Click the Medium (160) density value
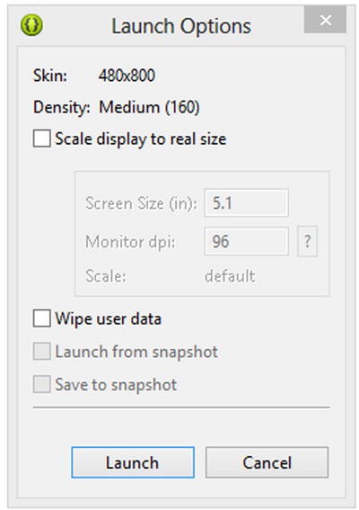 pos(149,107)
